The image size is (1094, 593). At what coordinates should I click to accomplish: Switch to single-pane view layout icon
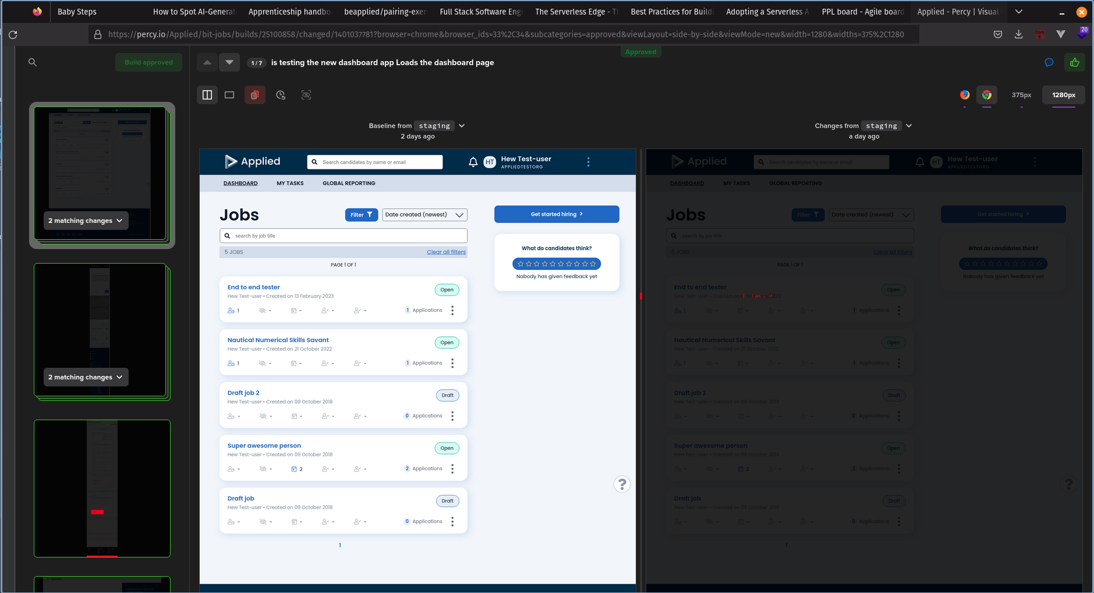click(x=229, y=95)
